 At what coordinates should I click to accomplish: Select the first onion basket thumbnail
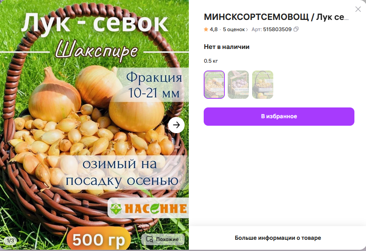(214, 85)
